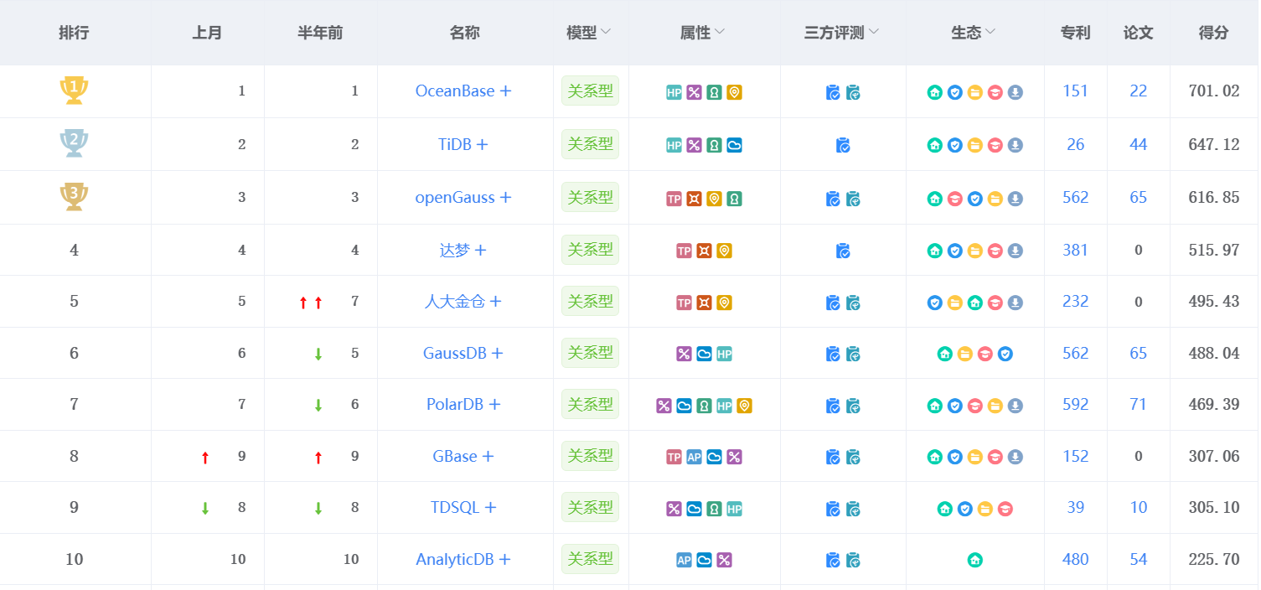Click the yellow folder ecosystem icon for 人大金仓
1261x590 pixels.
click(955, 303)
